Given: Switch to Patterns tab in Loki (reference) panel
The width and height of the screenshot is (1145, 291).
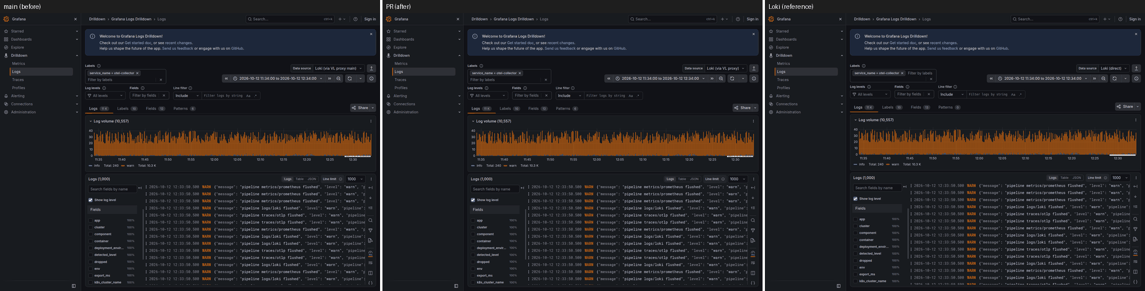Looking at the screenshot, I should (x=949, y=107).
